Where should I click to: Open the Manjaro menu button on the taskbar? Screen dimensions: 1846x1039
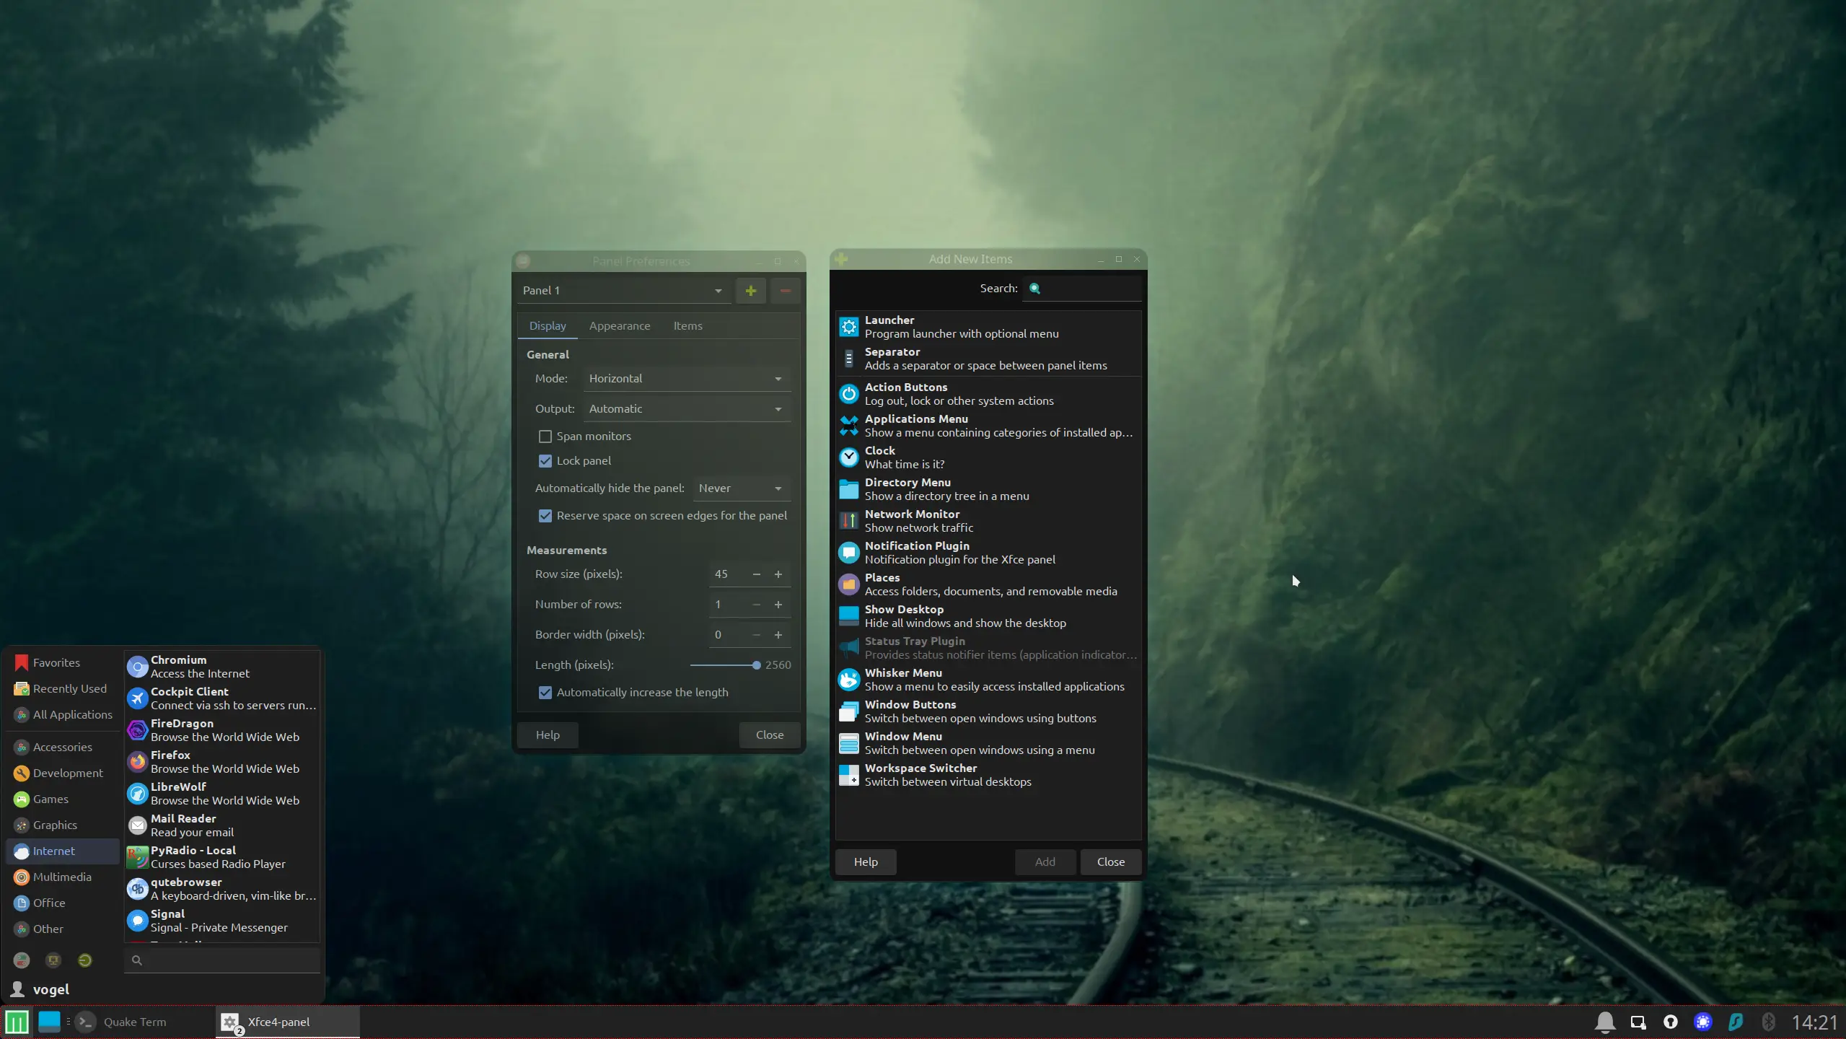click(x=17, y=1022)
